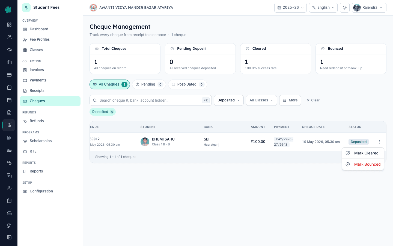This screenshot has width=393, height=246.
Task: Select the All Cheques tab
Action: (x=110, y=84)
